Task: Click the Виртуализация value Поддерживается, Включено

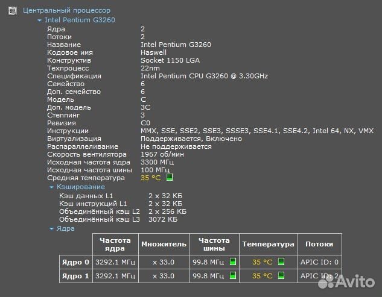Action: tap(191, 139)
